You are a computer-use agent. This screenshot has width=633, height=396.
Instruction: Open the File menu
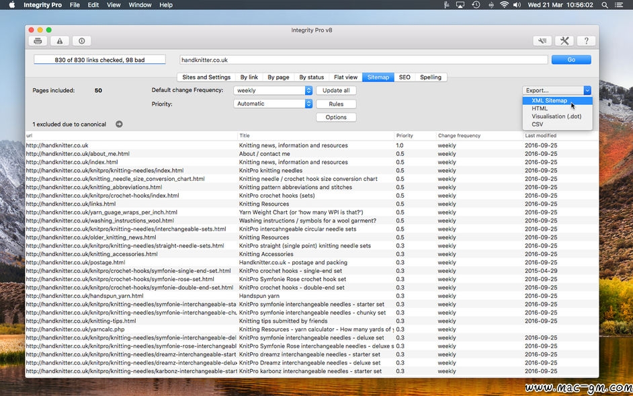(75, 5)
